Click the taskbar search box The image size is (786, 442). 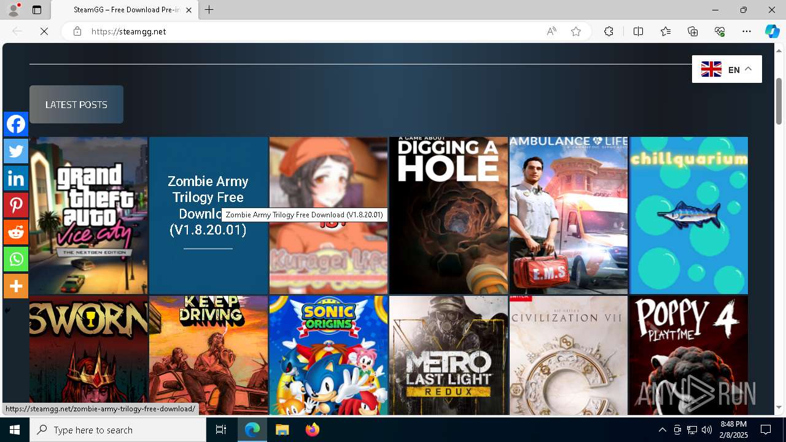tap(118, 430)
